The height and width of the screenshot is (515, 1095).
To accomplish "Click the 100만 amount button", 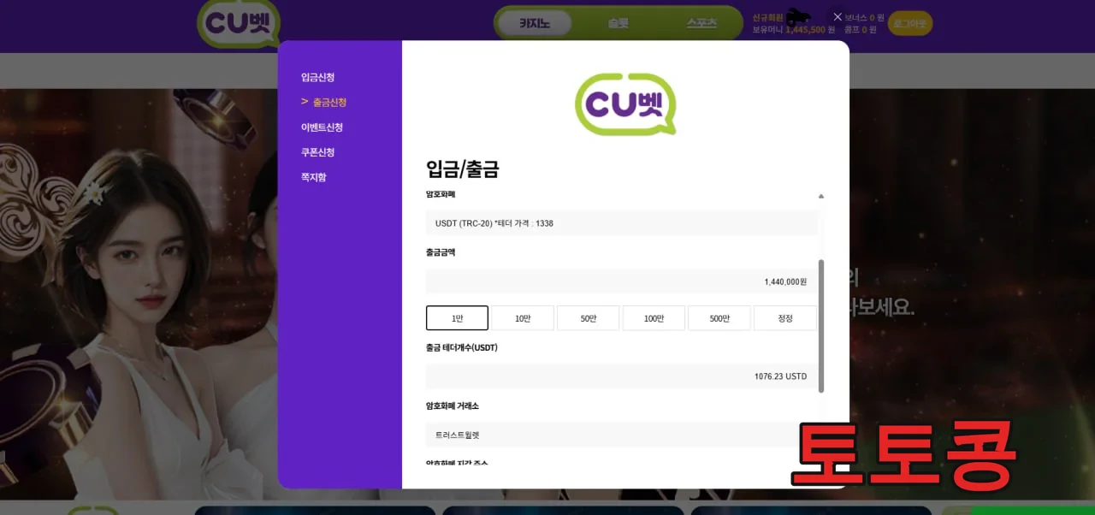I will 654,318.
